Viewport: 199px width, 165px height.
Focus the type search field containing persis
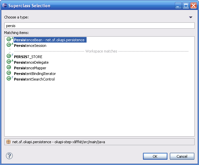[99, 26]
